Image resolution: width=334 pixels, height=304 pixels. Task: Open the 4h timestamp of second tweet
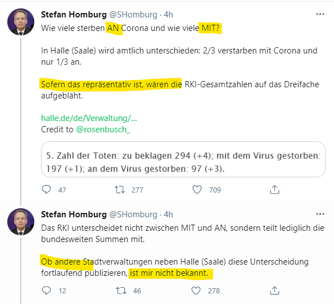click(x=168, y=214)
